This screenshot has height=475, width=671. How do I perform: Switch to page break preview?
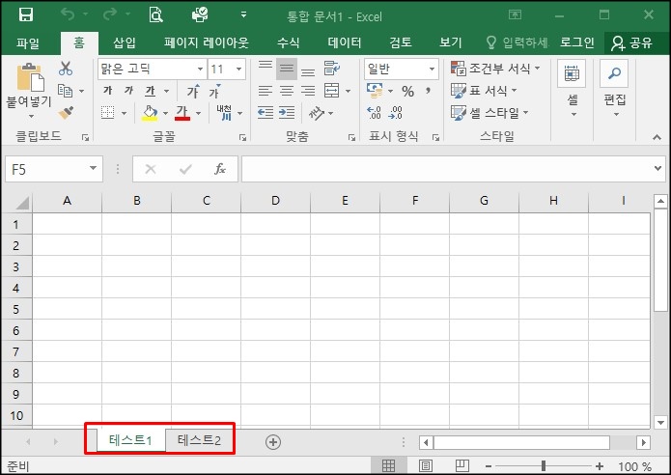click(462, 465)
